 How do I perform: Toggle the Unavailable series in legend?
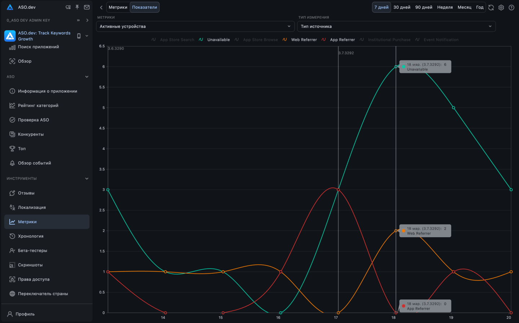click(x=218, y=40)
